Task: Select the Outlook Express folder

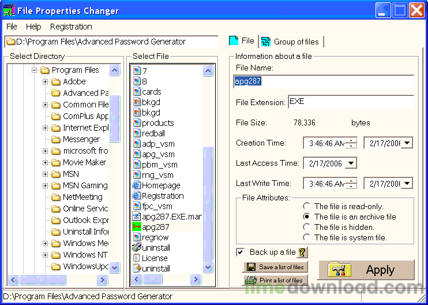Action: click(85, 220)
